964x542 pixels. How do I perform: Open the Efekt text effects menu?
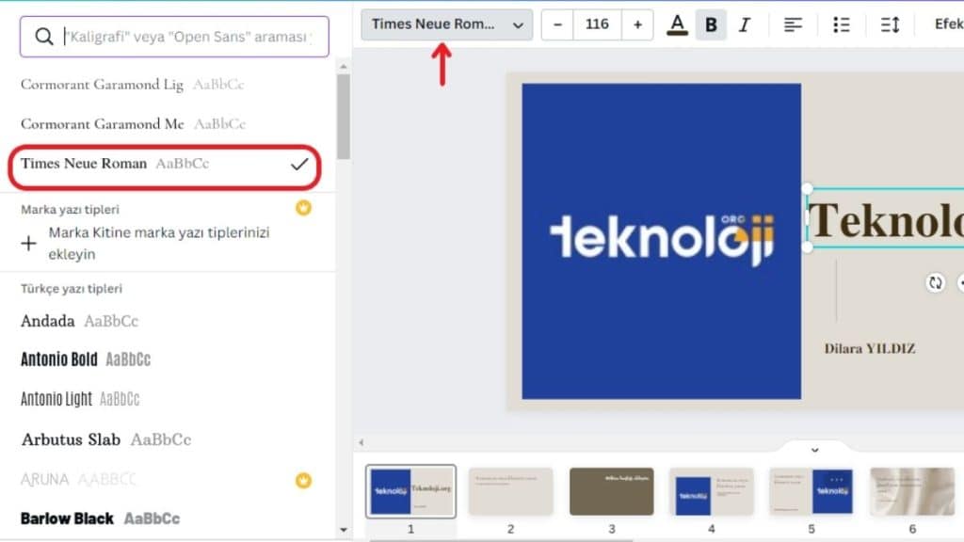click(x=949, y=24)
